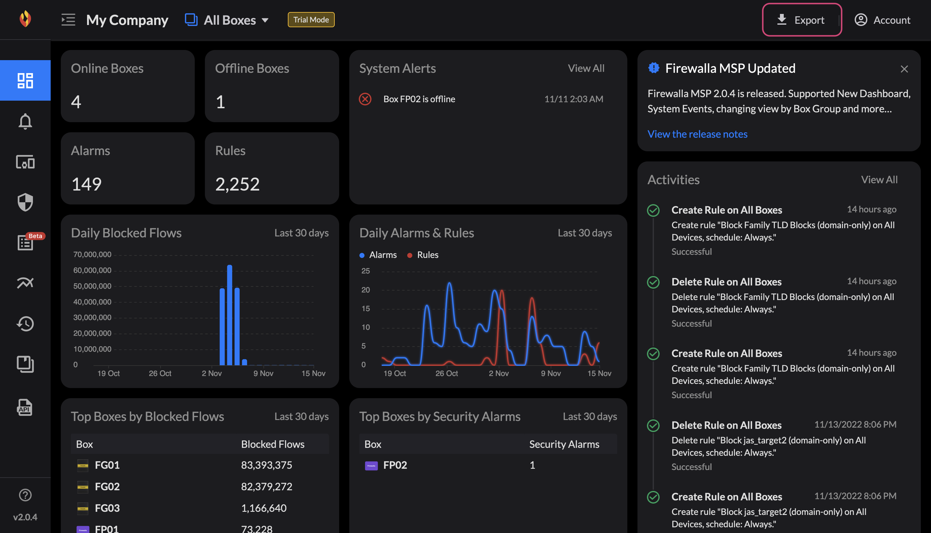Image resolution: width=931 pixels, height=533 pixels.
Task: Toggle the Alarms series in chart legend
Action: coord(378,255)
